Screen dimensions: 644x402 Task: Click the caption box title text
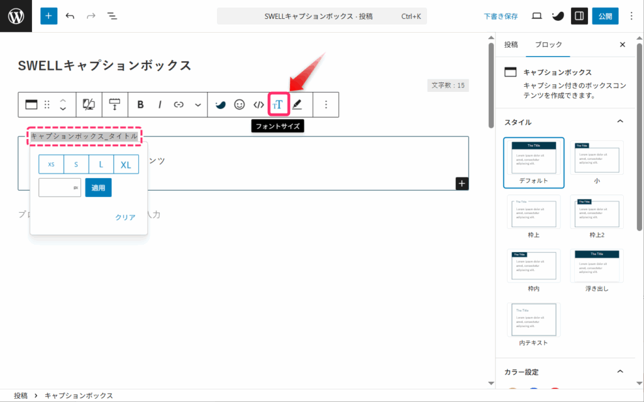click(84, 136)
